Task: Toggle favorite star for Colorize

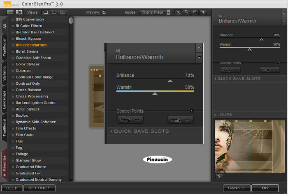Action: click(13, 71)
